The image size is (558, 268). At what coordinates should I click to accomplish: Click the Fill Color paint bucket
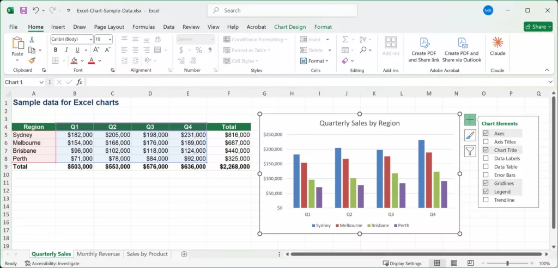pyautogui.click(x=74, y=61)
